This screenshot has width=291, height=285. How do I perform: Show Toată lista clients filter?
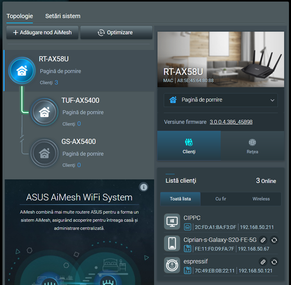click(181, 199)
